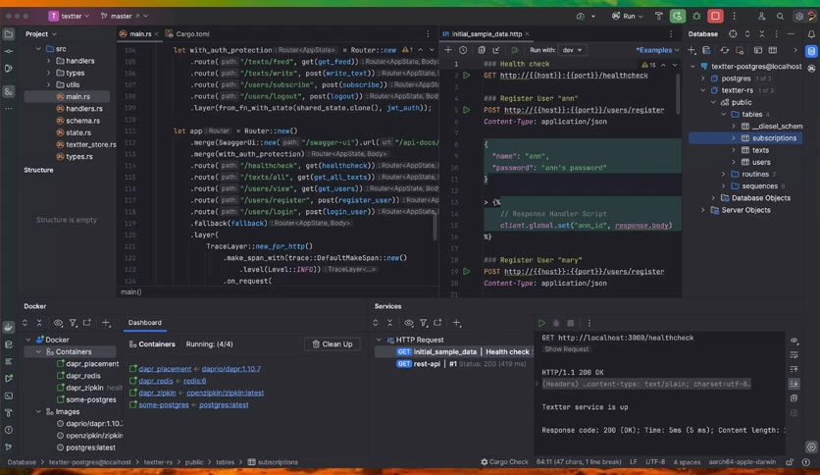Select the Database tool window icon on right stripe
Image resolution: width=820 pixels, height=475 pixels.
[x=811, y=51]
